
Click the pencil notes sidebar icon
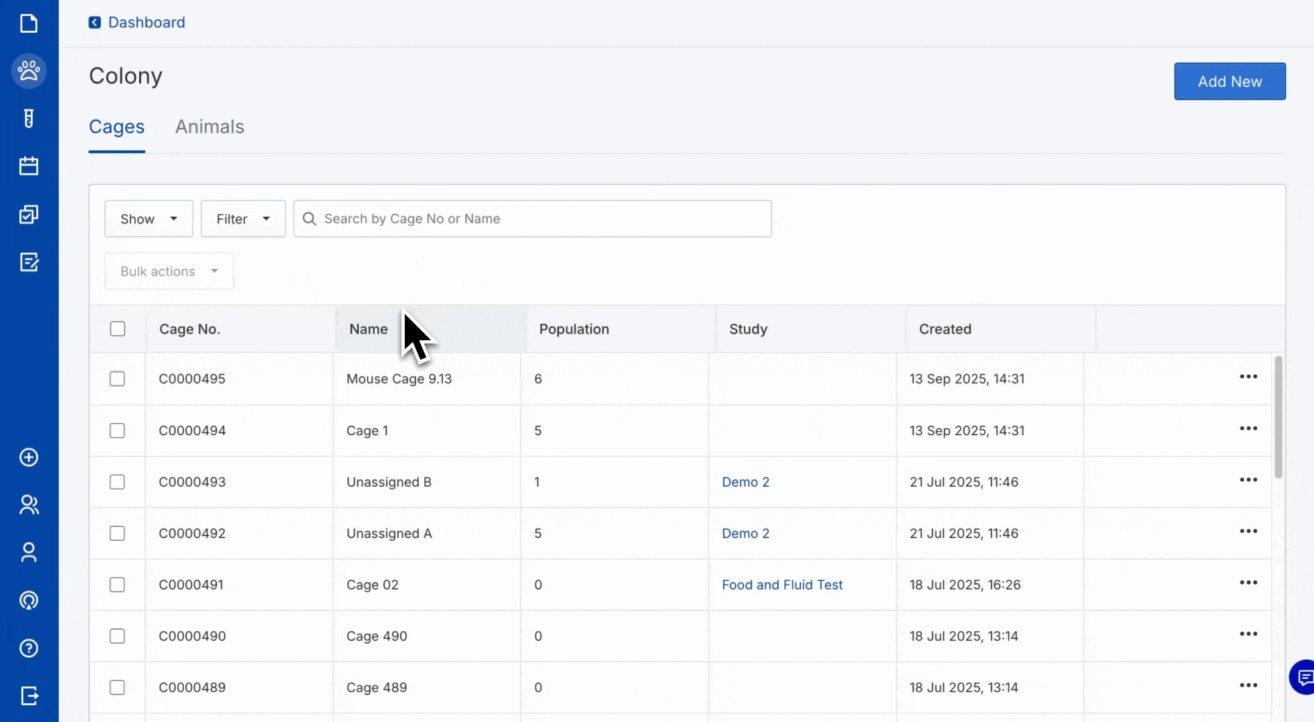29,262
